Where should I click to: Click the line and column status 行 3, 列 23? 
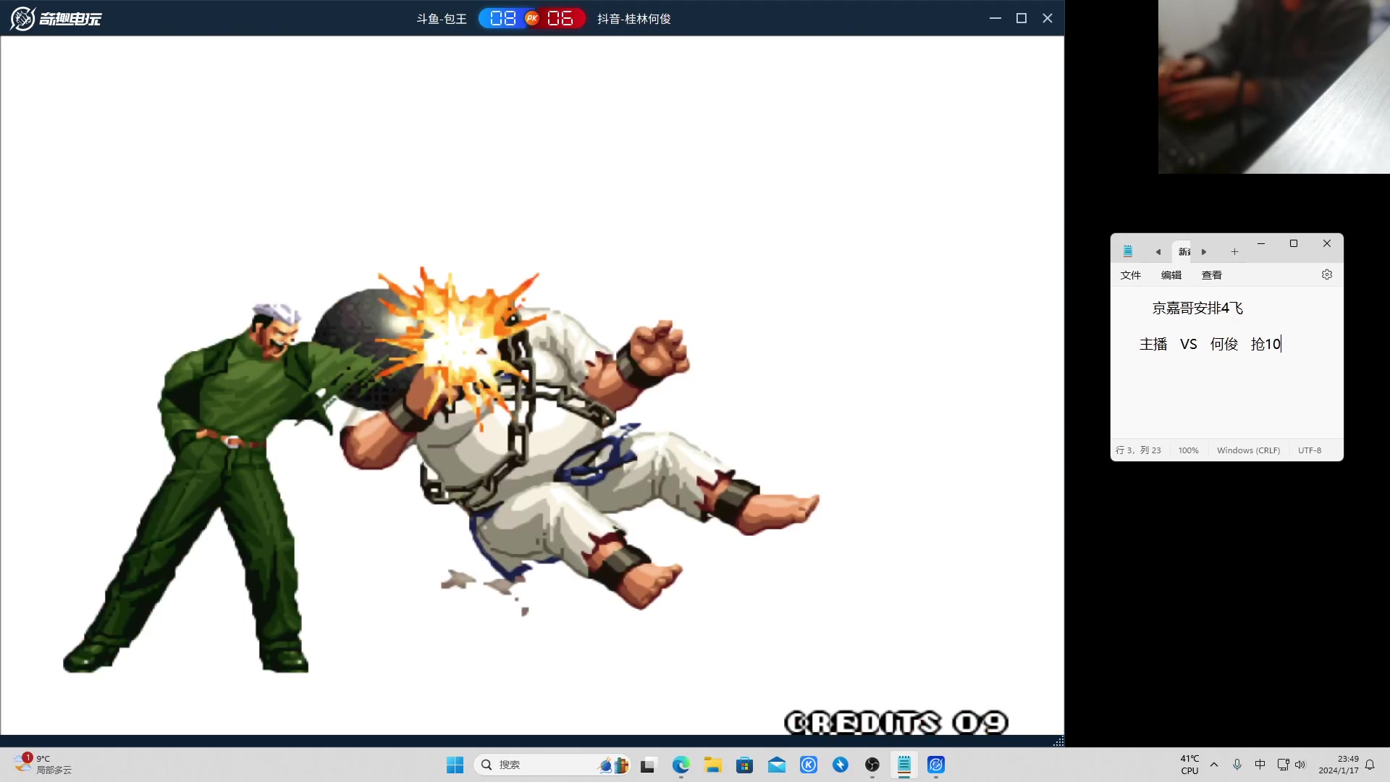click(1138, 450)
